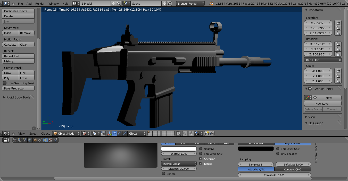
Task: Enable shadow This Layer Only checkbox
Action: pos(278,149)
